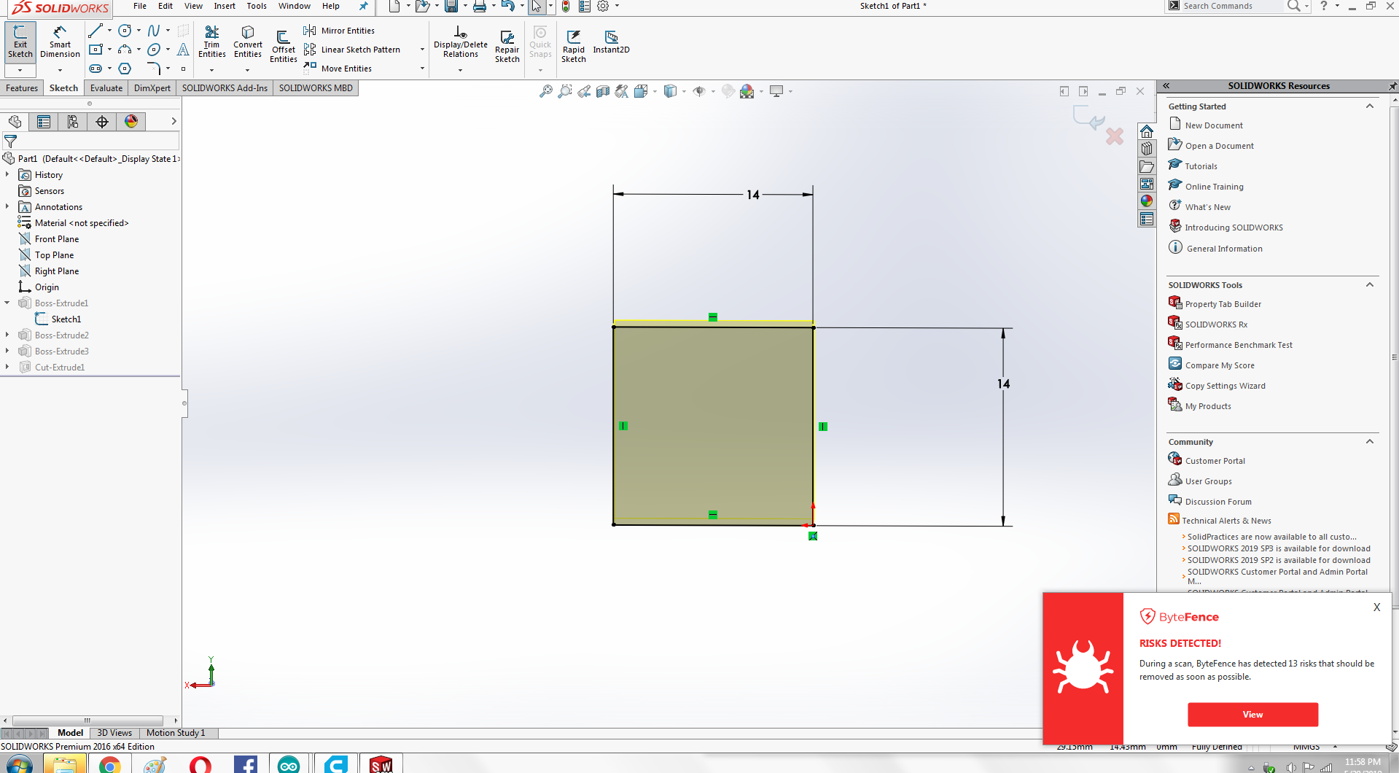The width and height of the screenshot is (1399, 773).
Task: Select the sketch Text tool
Action: click(x=183, y=50)
